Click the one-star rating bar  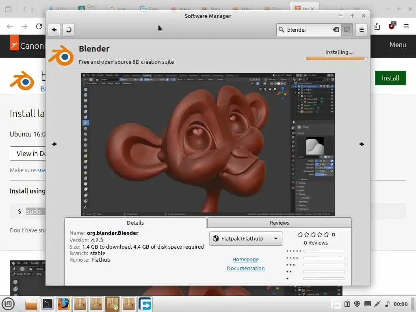click(324, 279)
